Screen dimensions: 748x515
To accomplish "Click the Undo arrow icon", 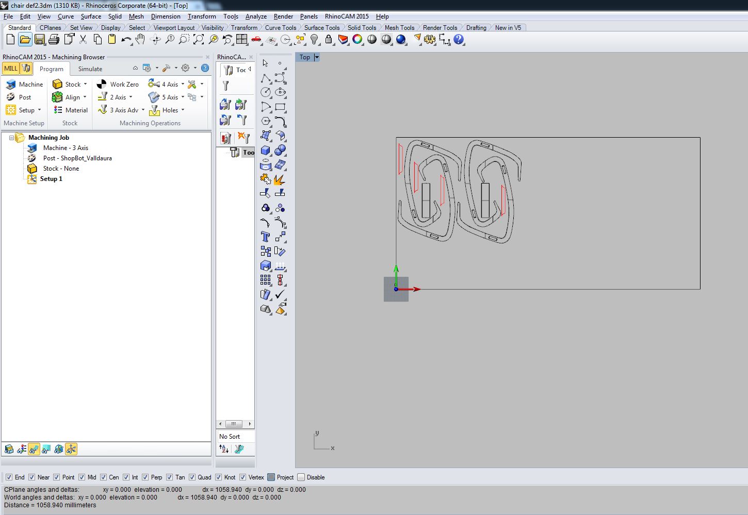I will click(x=126, y=40).
